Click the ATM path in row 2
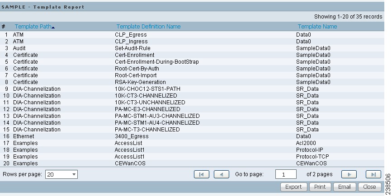Viewport: 392px width, 196px height. 18,42
